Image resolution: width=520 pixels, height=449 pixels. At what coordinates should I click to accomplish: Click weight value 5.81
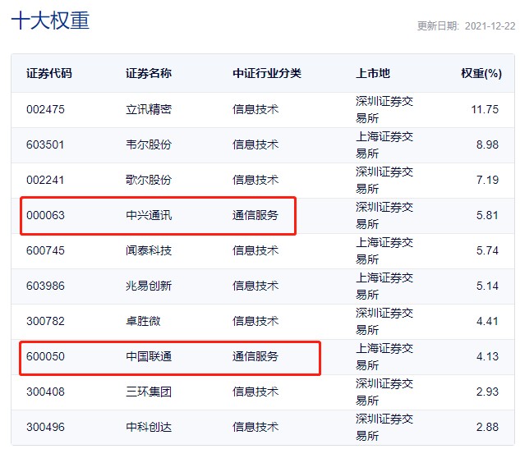tap(487, 215)
